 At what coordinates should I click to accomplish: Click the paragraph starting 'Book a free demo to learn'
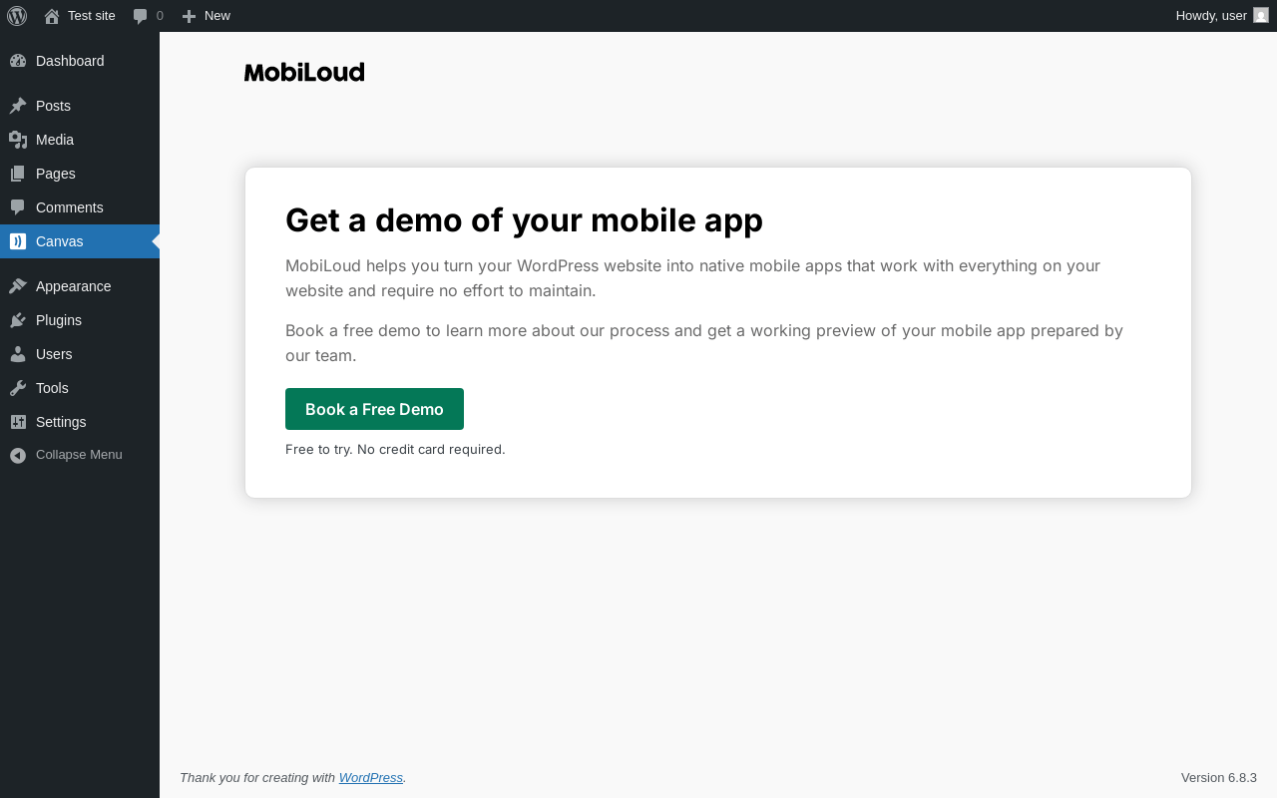(704, 343)
